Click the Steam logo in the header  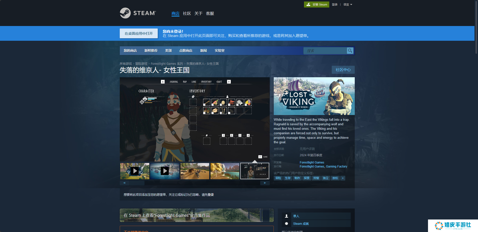[138, 13]
